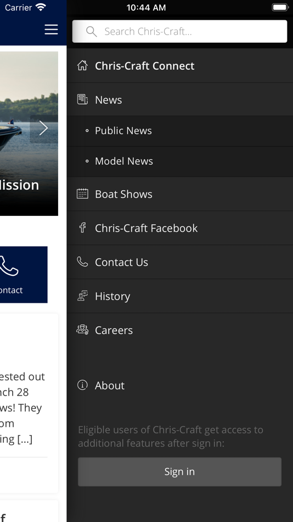This screenshot has height=522, width=293.
Task: Open Public News submenu item
Action: click(180, 131)
